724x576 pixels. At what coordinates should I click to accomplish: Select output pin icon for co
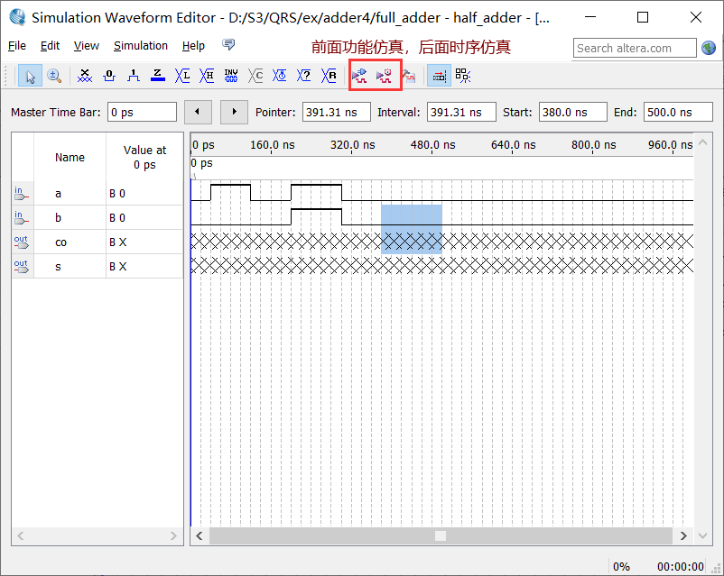pos(22,242)
